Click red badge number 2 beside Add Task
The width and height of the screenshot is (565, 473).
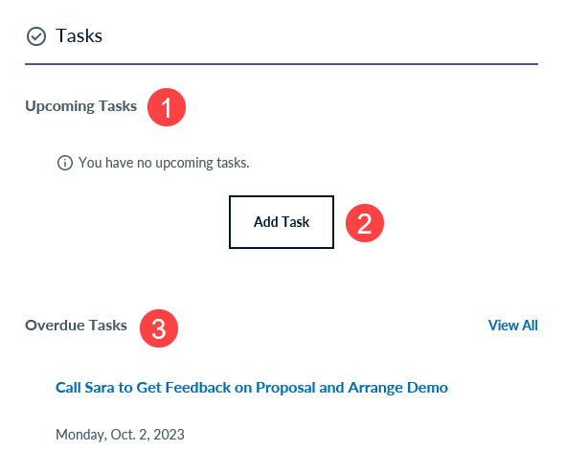(365, 223)
